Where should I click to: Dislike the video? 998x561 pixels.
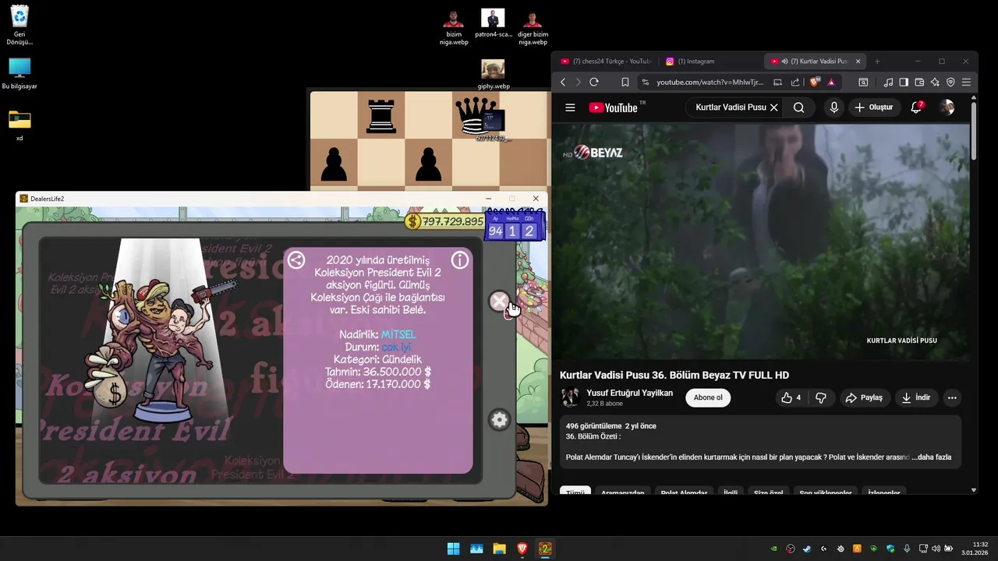pos(821,397)
